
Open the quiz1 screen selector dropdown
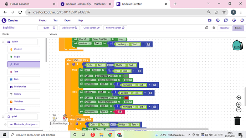point(48,27)
